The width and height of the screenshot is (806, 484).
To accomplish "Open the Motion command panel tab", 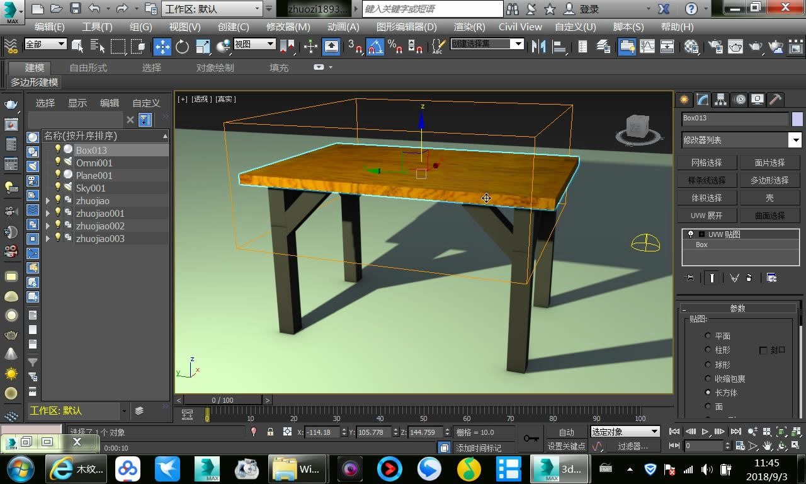I will click(740, 100).
